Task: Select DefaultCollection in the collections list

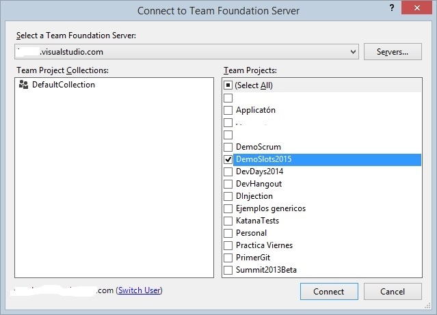Action: pos(64,85)
